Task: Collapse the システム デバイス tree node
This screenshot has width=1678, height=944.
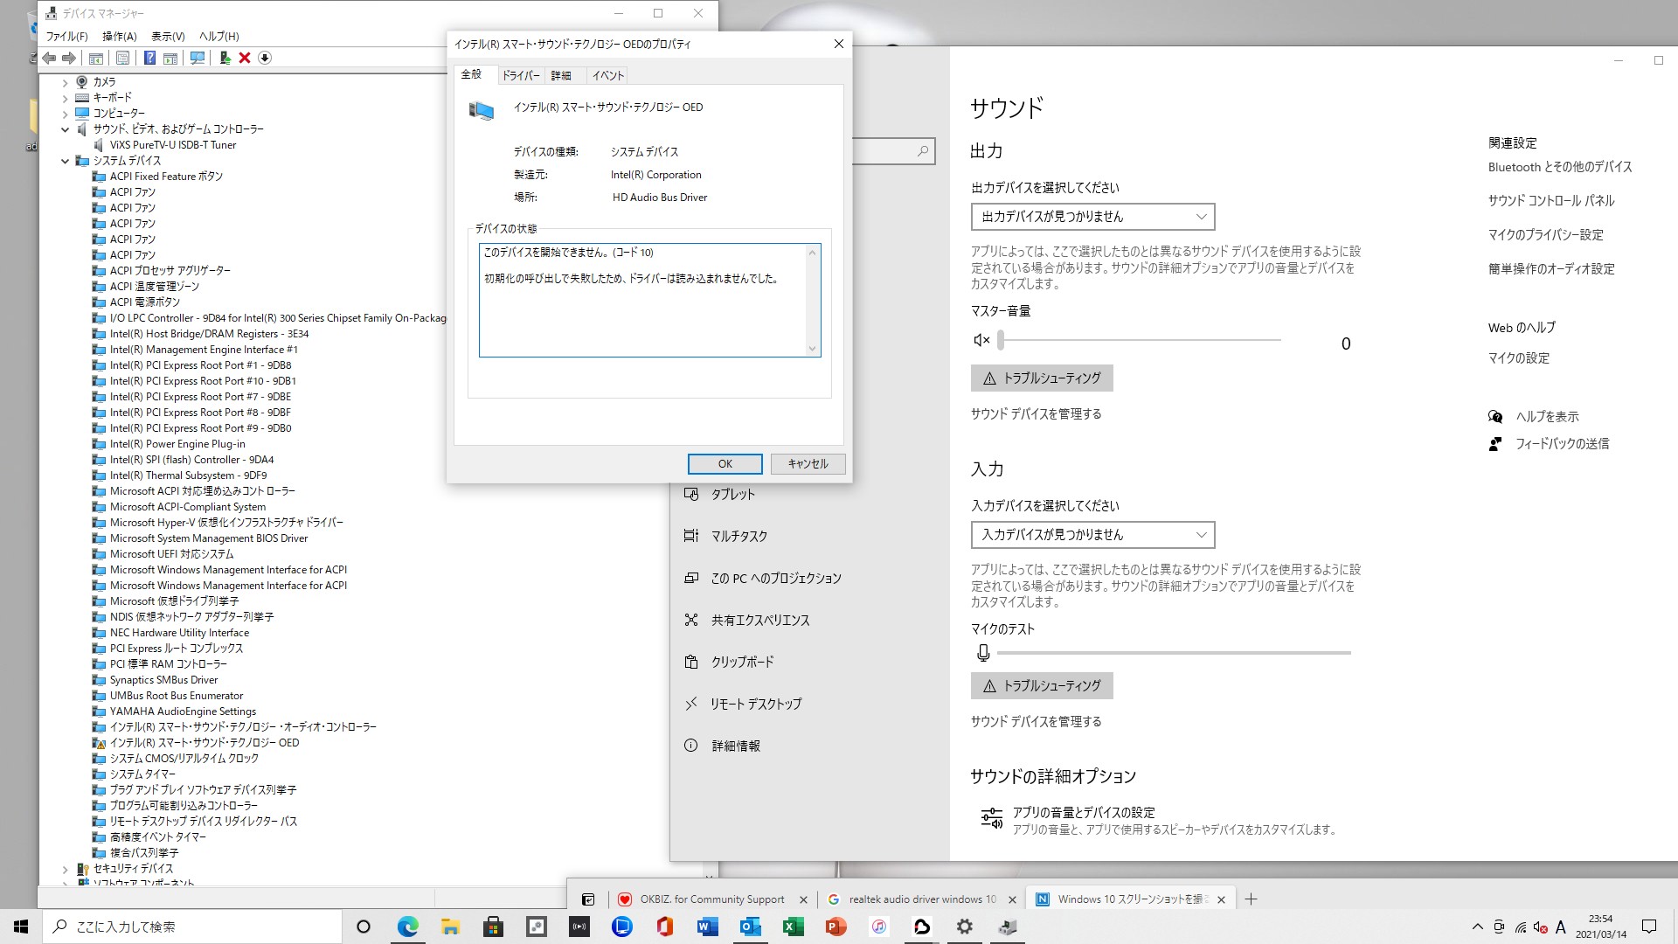Action: tap(65, 161)
